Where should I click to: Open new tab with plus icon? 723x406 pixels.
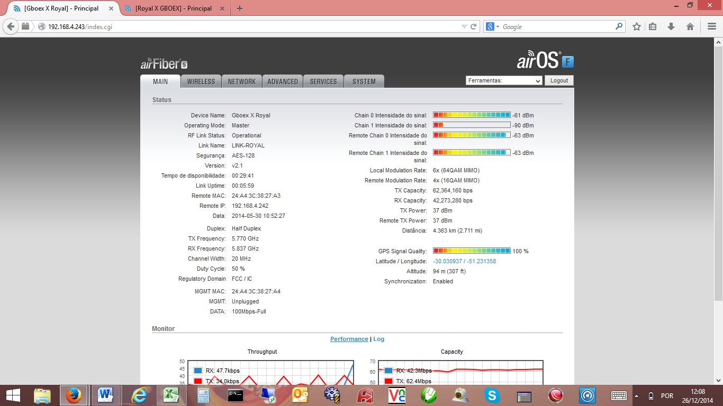(x=240, y=8)
